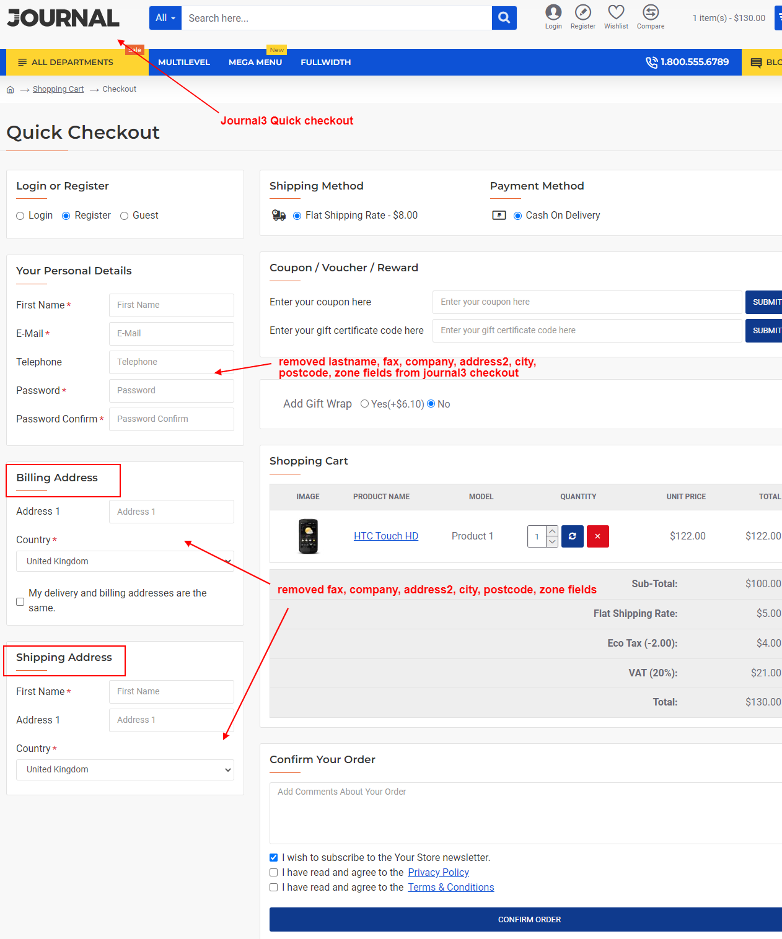782x939 pixels.
Task: Update cart quantity with refresh icon
Action: pyautogui.click(x=572, y=536)
